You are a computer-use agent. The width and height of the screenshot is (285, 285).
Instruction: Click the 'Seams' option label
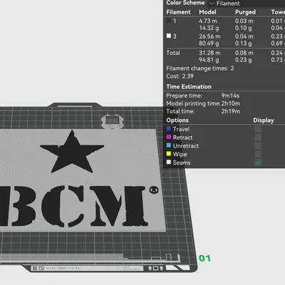click(182, 162)
